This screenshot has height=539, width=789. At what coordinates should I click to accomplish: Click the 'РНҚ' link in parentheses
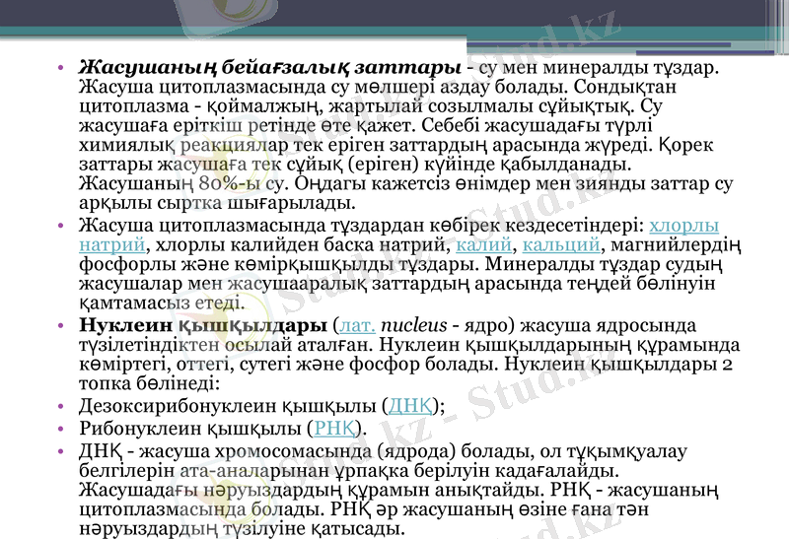[x=334, y=429]
